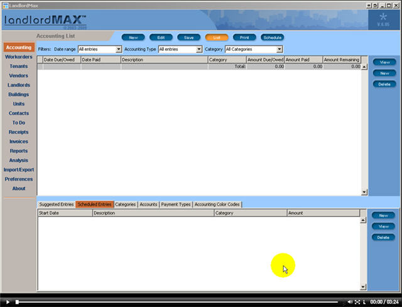This screenshot has height=307, width=402.
Task: Click scheduled entries scroll up arrow
Action: tap(363, 220)
